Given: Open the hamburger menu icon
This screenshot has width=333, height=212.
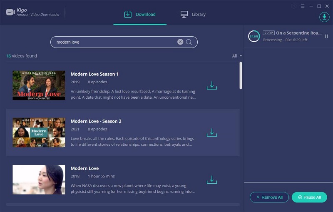Looking at the screenshot, I should point(303,6).
